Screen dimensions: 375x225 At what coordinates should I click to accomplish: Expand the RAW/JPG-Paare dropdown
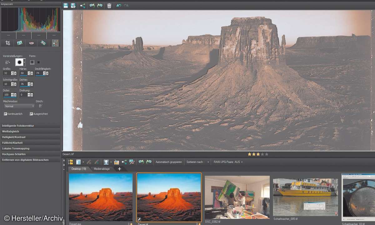tap(228, 162)
